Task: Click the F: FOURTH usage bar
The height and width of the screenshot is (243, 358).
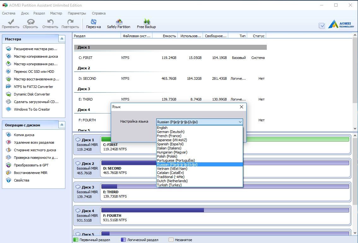Action: [225, 210]
